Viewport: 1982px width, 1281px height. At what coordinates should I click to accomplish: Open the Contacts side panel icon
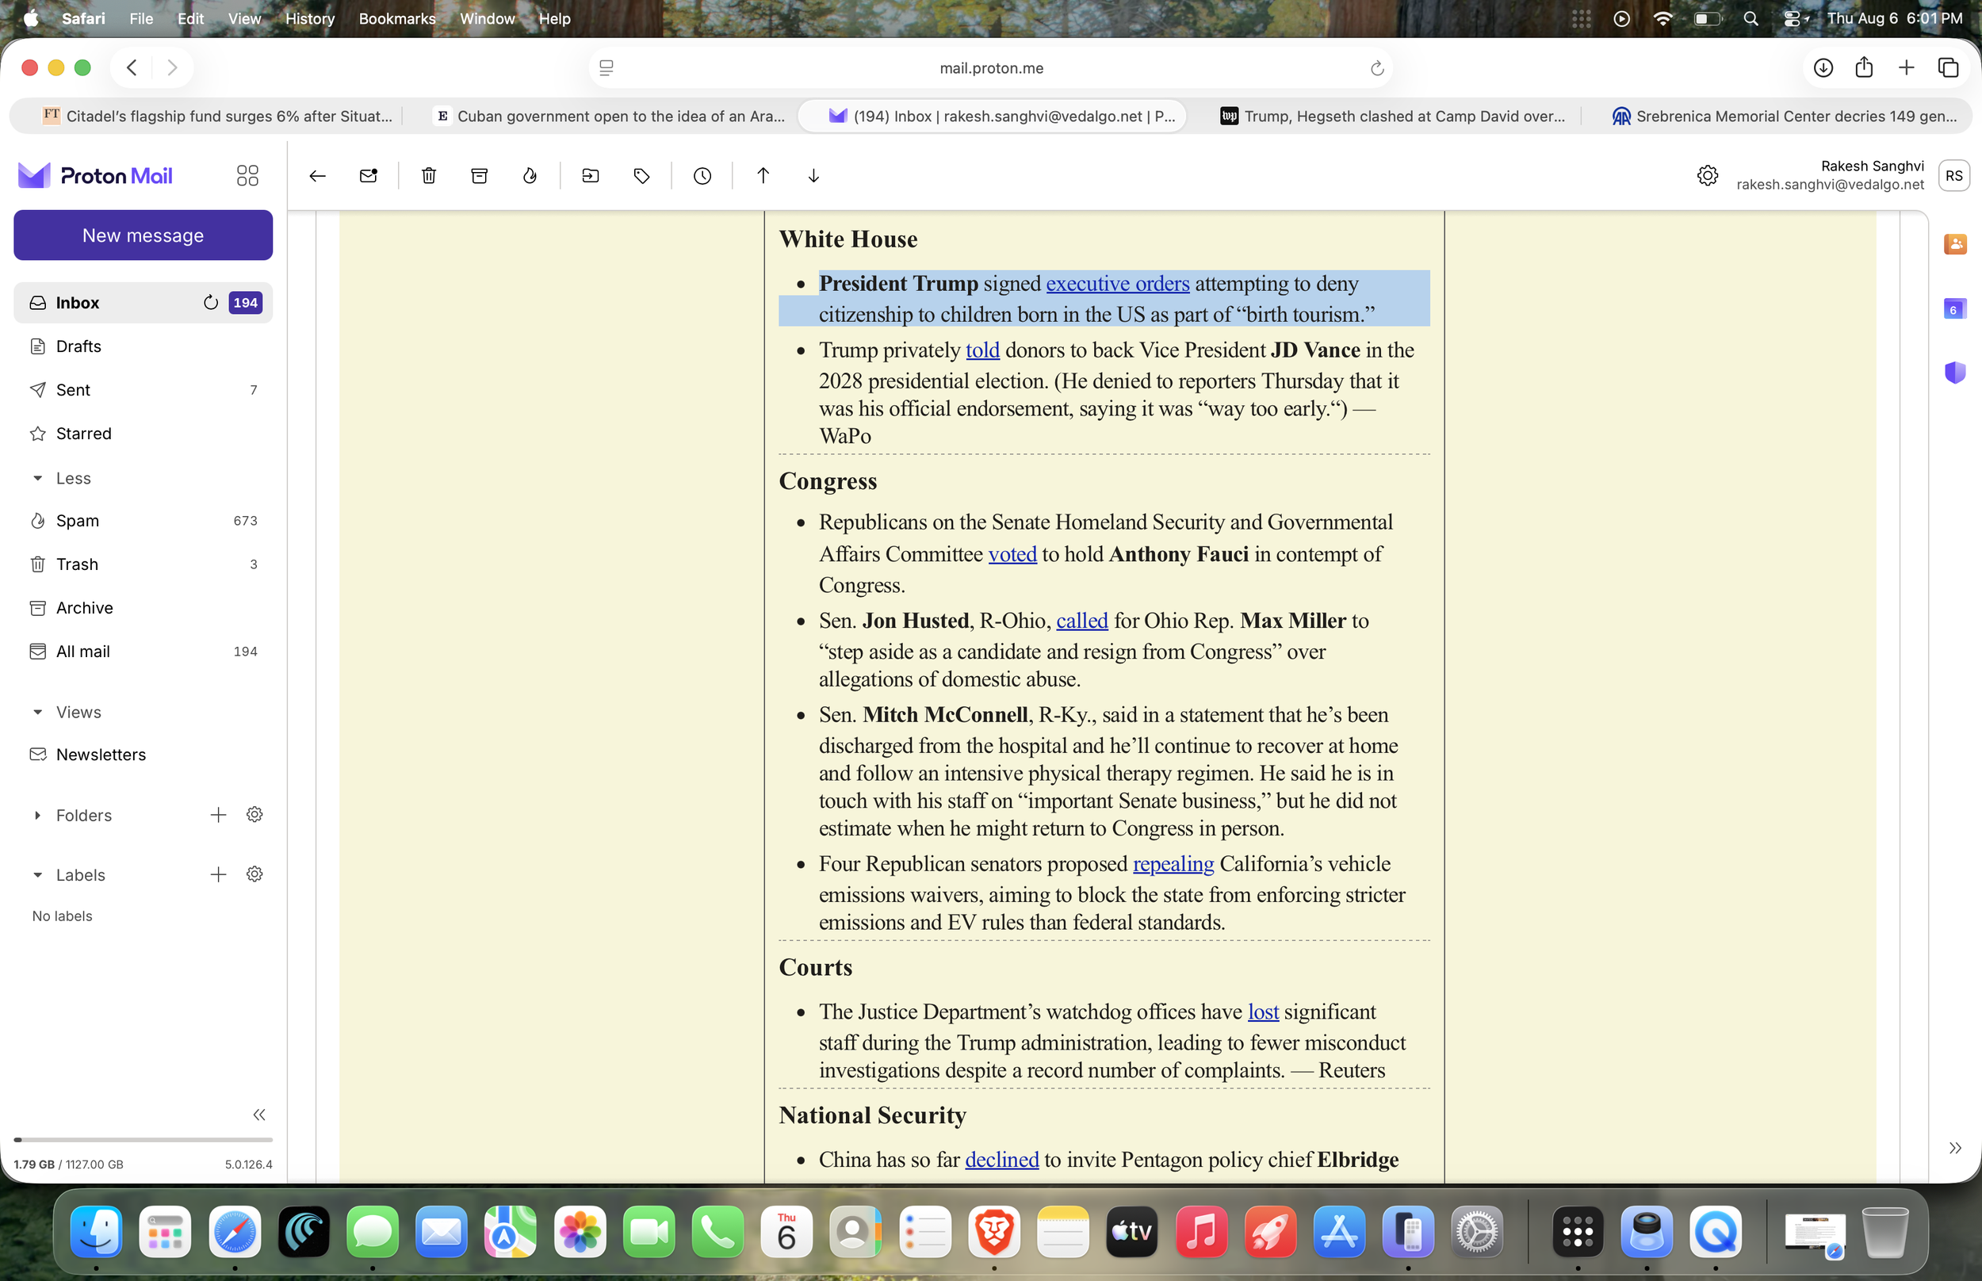(x=1954, y=243)
